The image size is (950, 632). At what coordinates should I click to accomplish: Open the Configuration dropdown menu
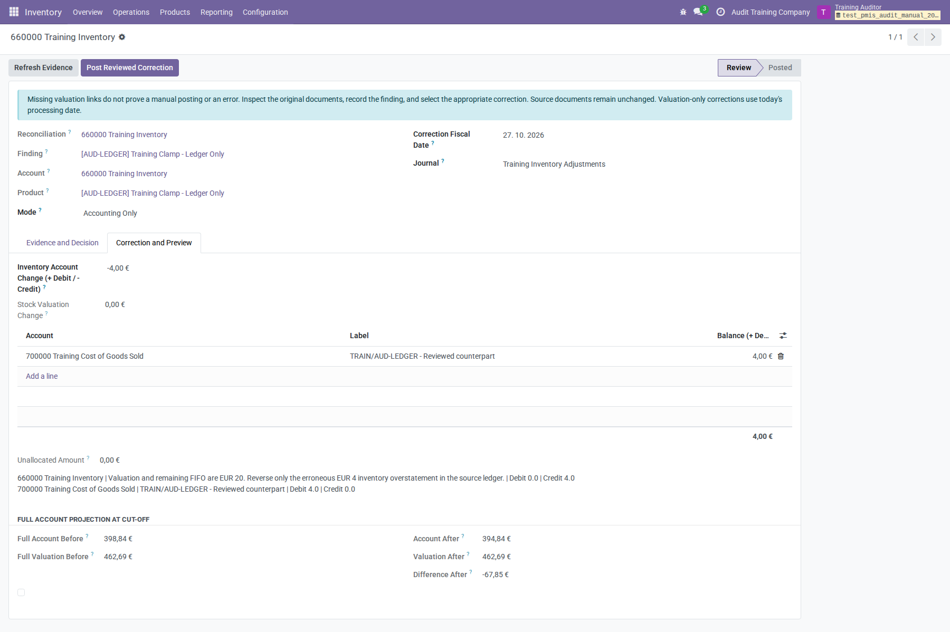(x=265, y=12)
